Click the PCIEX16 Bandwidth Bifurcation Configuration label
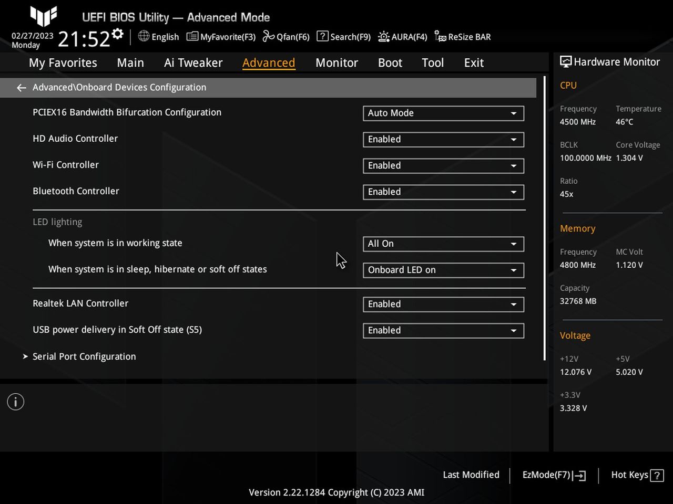673x504 pixels. click(x=127, y=112)
